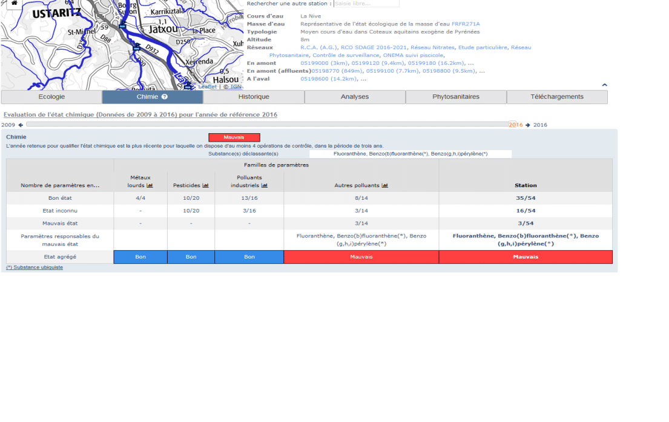
Task: Open the Pesticides chart icon
Action: click(205, 185)
